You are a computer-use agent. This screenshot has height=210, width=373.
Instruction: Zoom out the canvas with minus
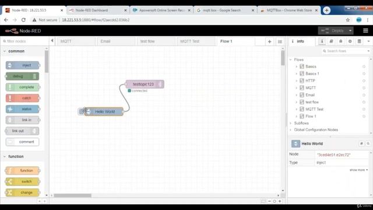click(269, 201)
